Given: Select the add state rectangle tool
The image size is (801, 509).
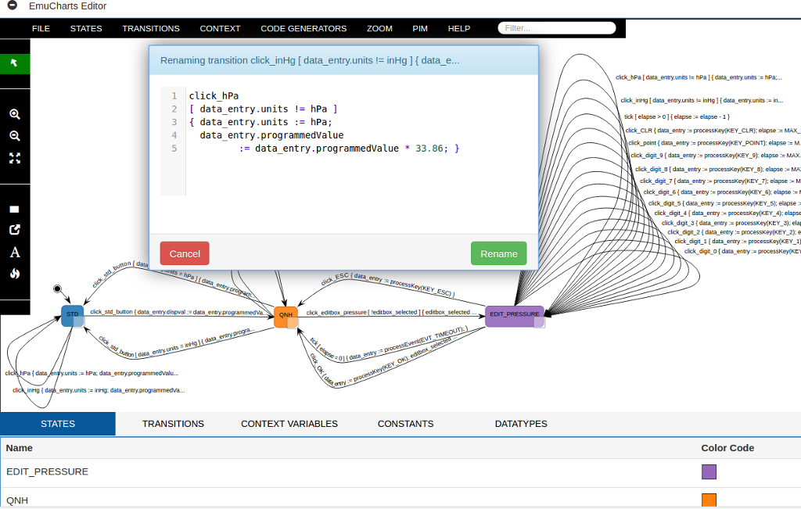Looking at the screenshot, I should click(x=14, y=209).
